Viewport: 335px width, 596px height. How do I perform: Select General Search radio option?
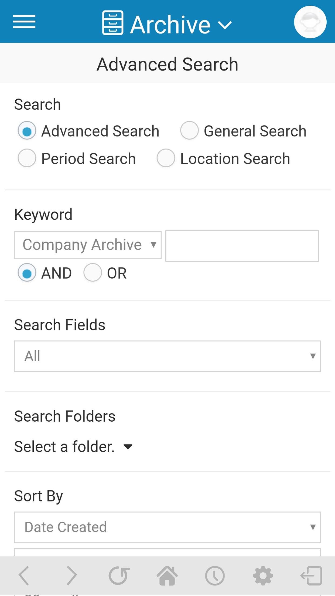(x=190, y=130)
